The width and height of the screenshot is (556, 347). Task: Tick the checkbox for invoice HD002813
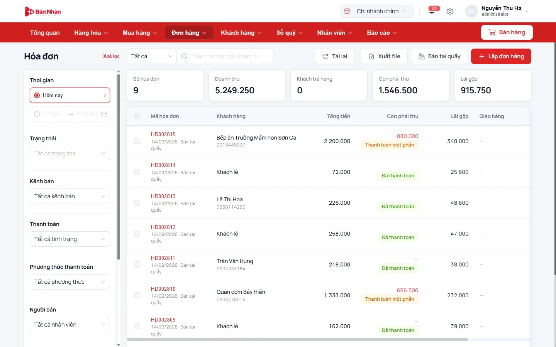click(137, 203)
